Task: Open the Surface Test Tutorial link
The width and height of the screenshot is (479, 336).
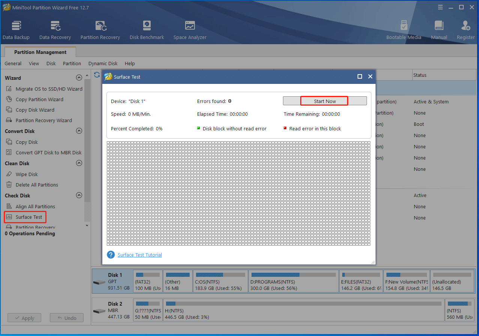Action: click(x=140, y=255)
